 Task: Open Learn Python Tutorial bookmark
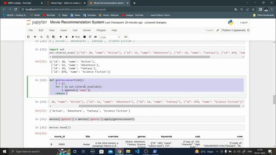click(x=159, y=15)
